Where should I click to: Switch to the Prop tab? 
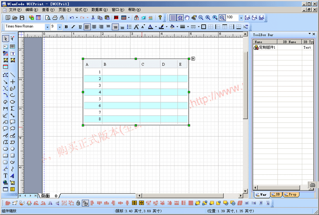click(x=291, y=194)
